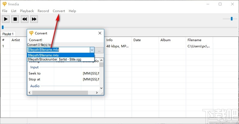Click the fmedia logo icon in title bar
239x124 pixels.
click(5, 4)
